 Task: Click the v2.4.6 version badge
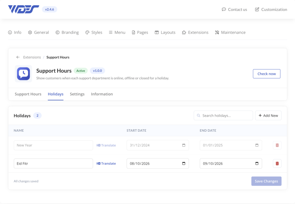pyautogui.click(x=50, y=9)
